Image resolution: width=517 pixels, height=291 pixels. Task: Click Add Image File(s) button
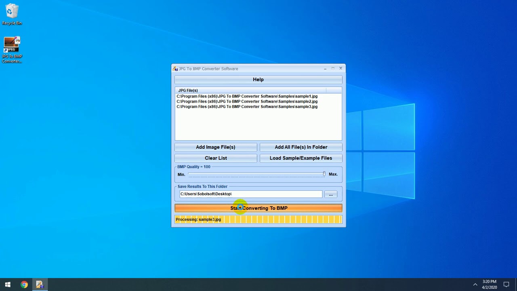216,147
